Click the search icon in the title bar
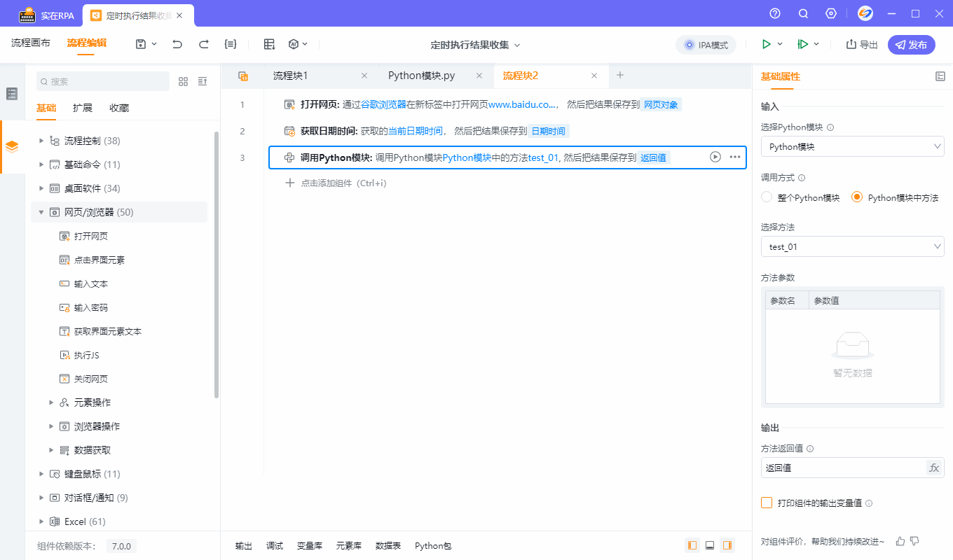953x560 pixels. click(x=802, y=13)
